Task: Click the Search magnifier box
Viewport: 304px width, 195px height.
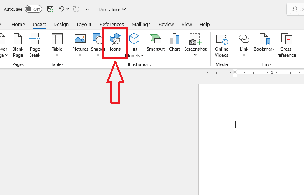Action: click(295, 9)
